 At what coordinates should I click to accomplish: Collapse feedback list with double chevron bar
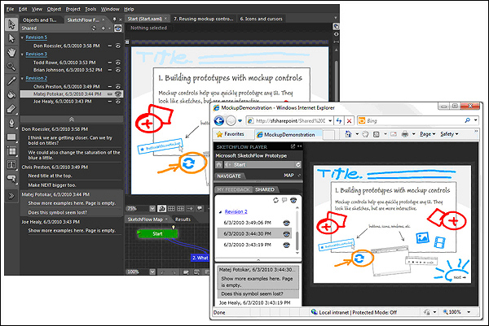[x=72, y=120]
